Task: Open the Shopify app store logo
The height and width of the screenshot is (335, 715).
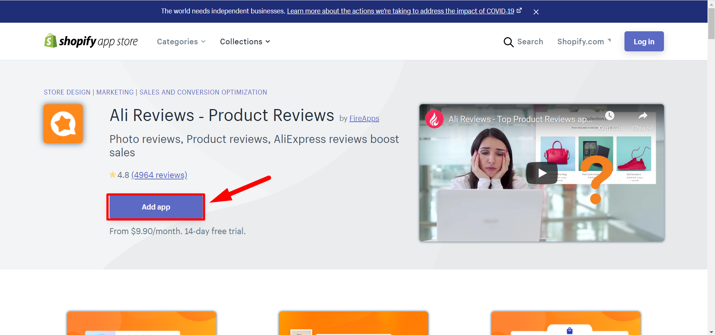Action: [x=91, y=41]
